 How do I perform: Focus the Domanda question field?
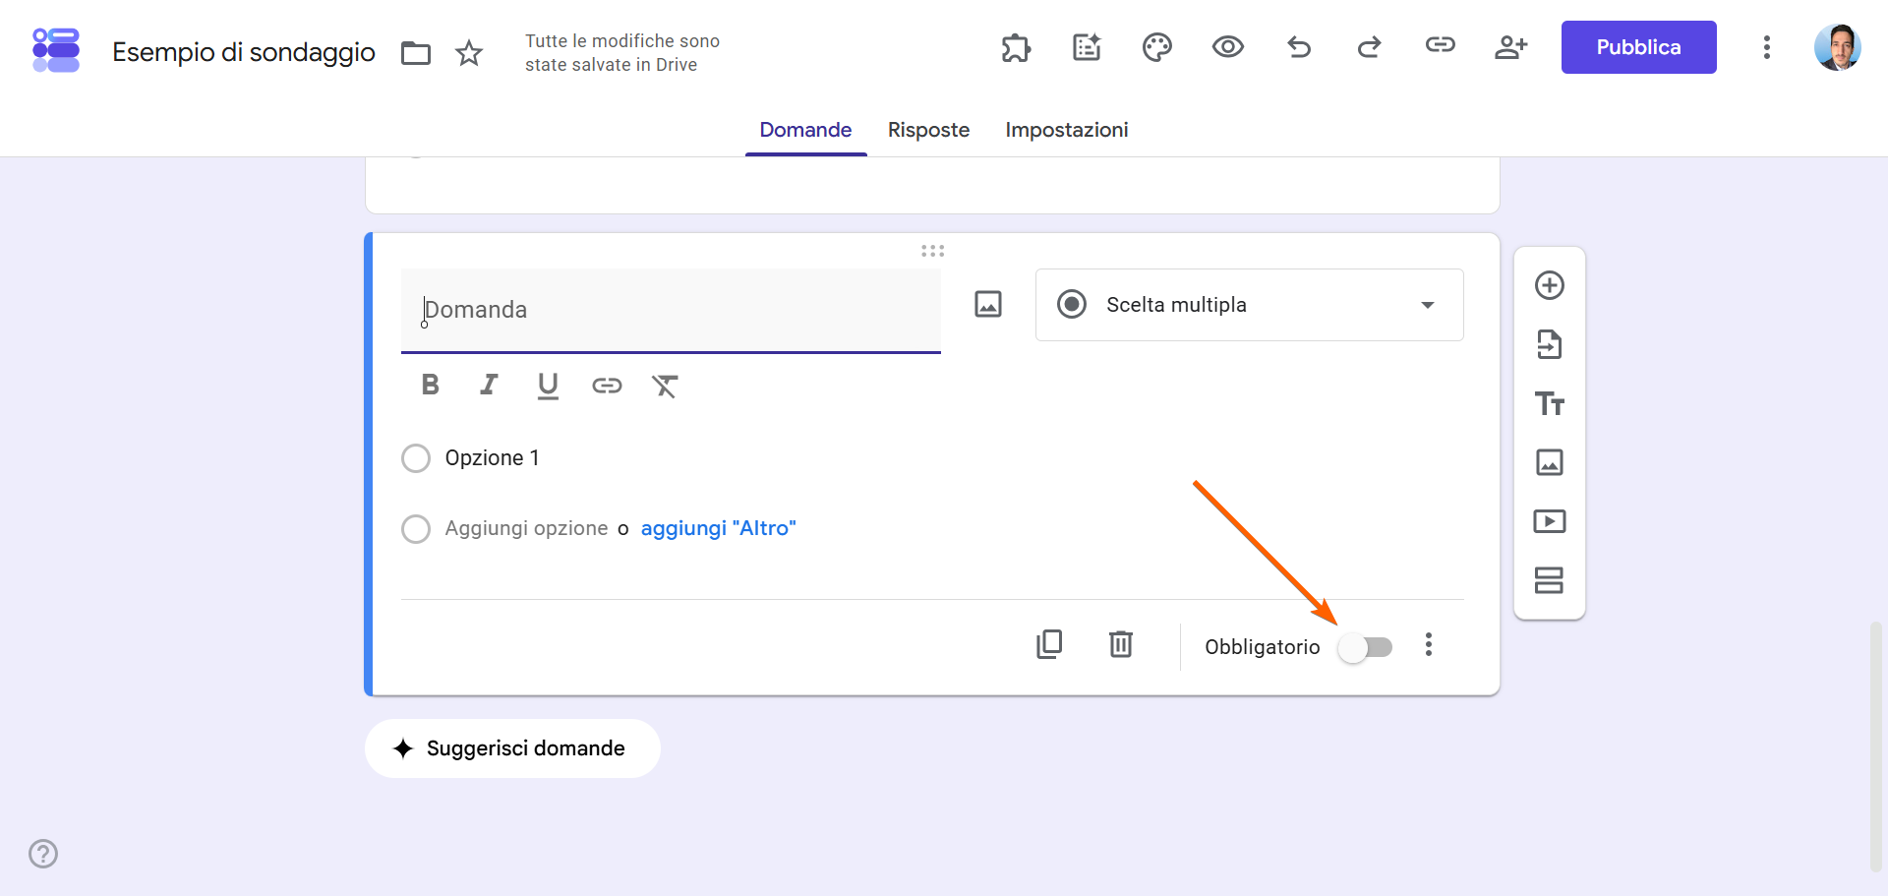tap(671, 310)
